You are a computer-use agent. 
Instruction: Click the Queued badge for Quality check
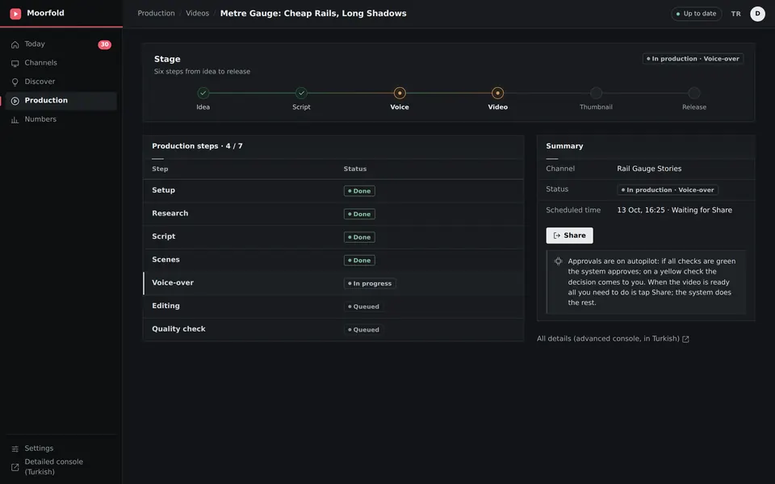tap(364, 330)
